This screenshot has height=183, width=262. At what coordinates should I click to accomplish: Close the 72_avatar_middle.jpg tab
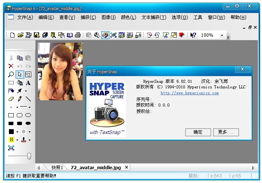point(126,167)
